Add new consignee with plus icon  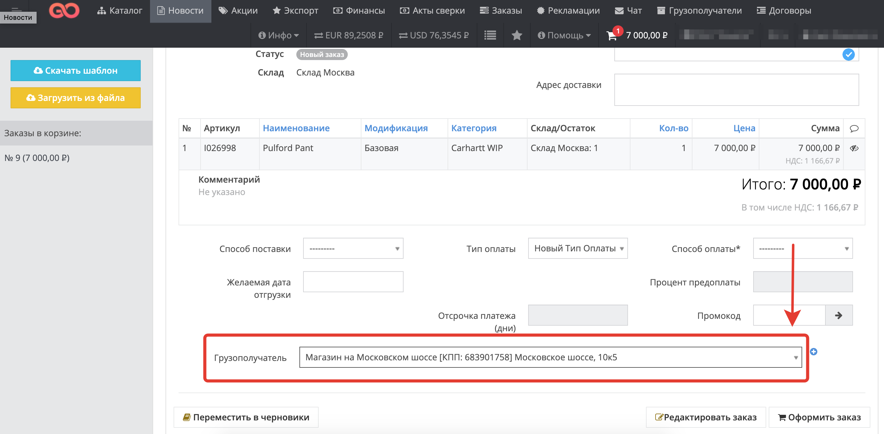coord(813,352)
